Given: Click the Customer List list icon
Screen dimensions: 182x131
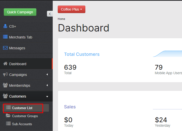Looking at the screenshot, I should pos(8,107).
